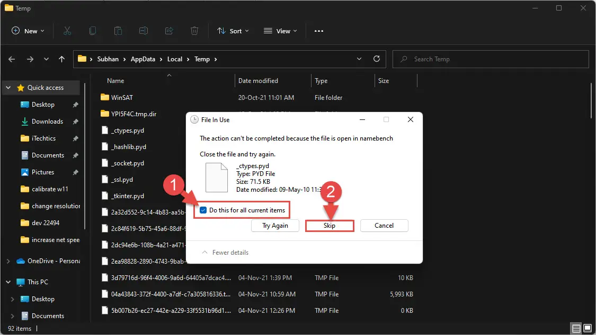Click the pin icon next to Downloads

click(76, 122)
